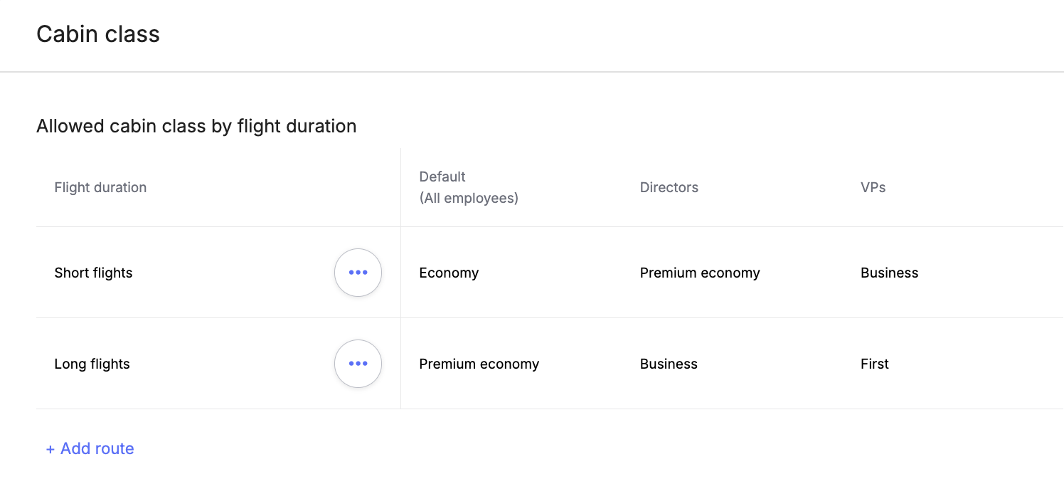Viewport: 1064px width, 484px height.
Task: Click Premium economy for Long flights default
Action: click(479, 364)
